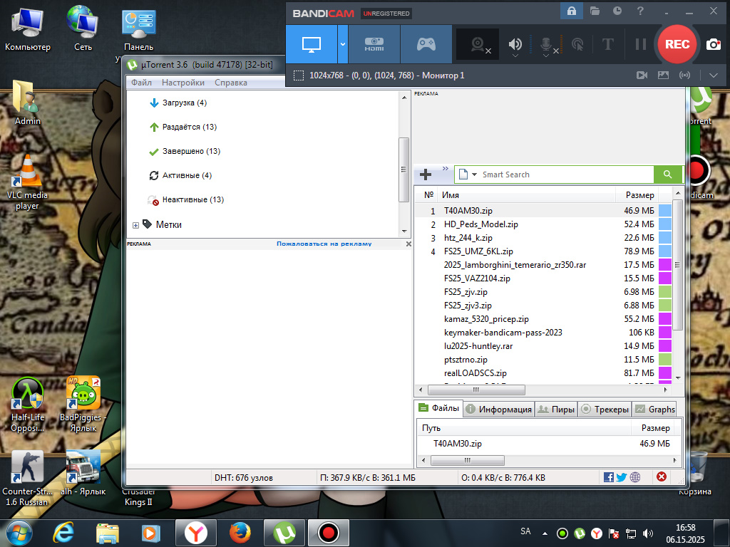Switch to the Файлы tab

pos(438,408)
